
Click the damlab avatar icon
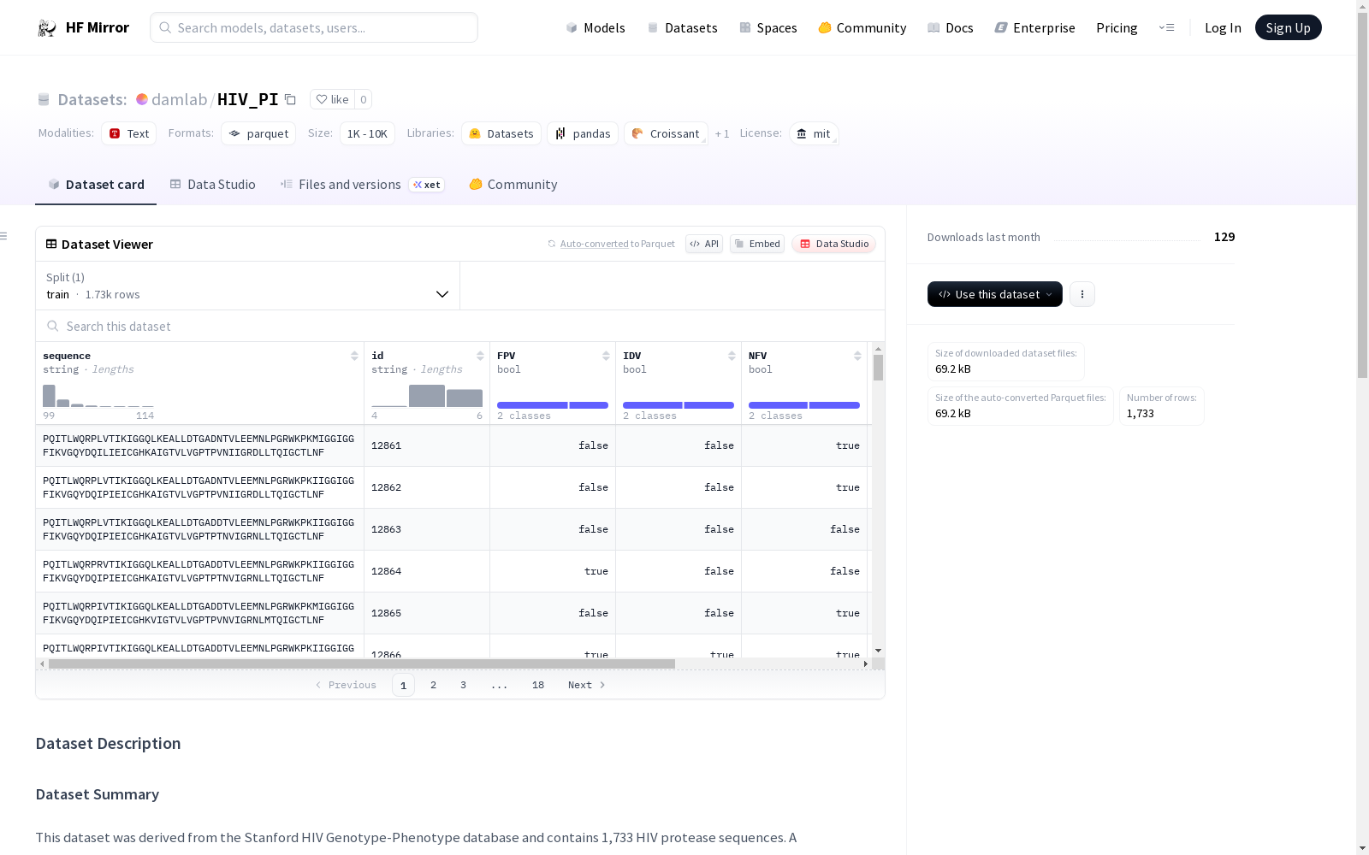point(142,99)
